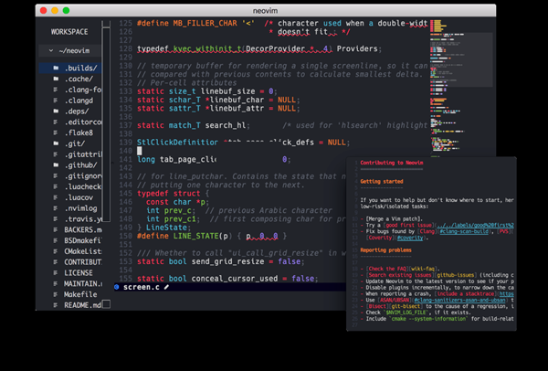Click the file icon beside .luacov
The height and width of the screenshot is (371, 548).
point(56,197)
